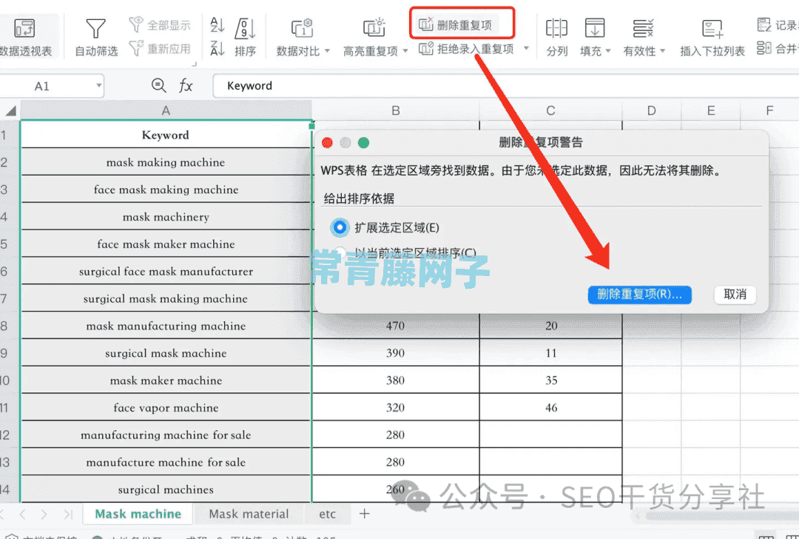This screenshot has width=799, height=539.
Task: Switch to Mask material sheet tab
Action: tap(249, 514)
